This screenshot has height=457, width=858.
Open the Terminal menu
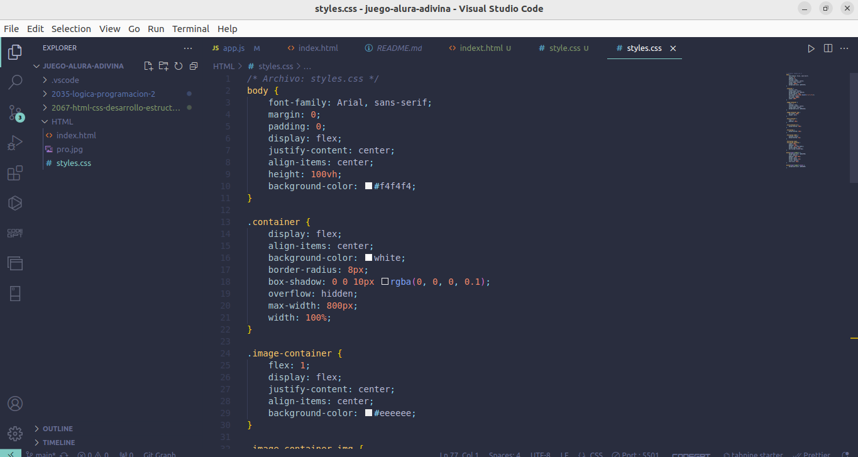tap(190, 29)
